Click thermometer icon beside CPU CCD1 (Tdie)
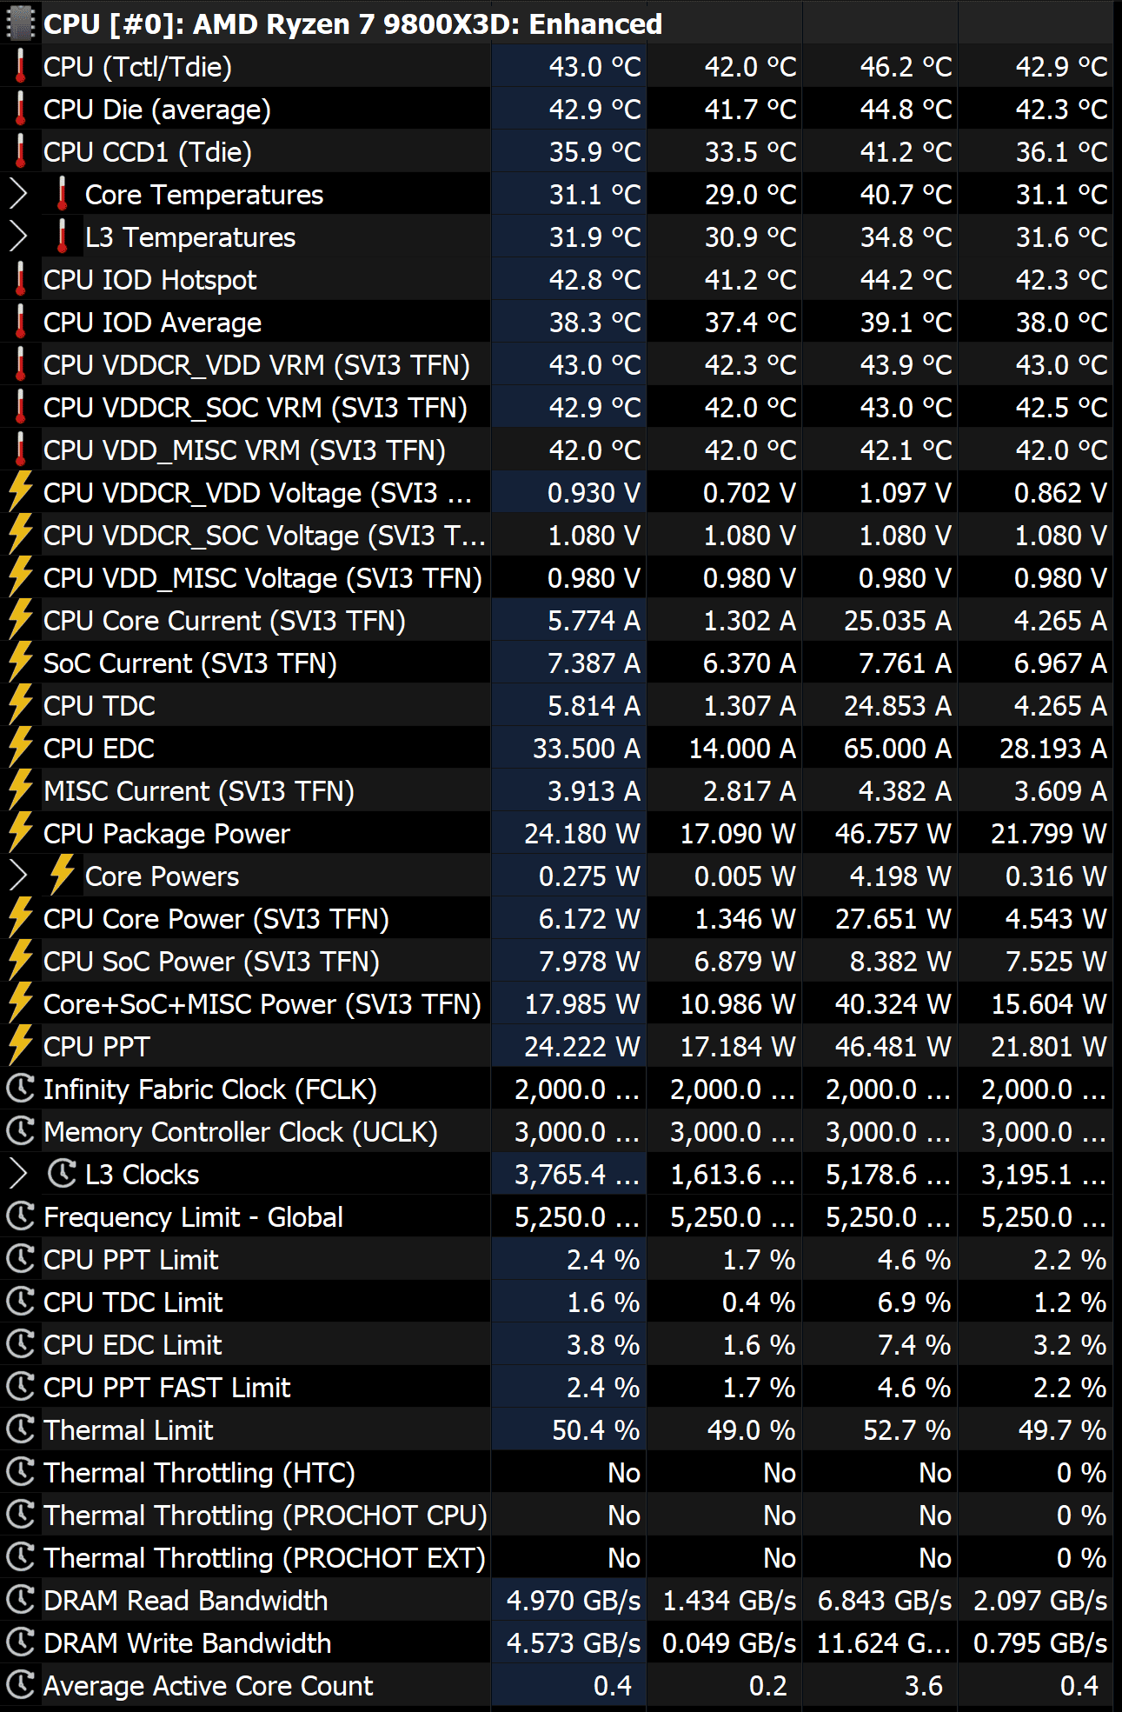Image resolution: width=1122 pixels, height=1712 pixels. point(21,152)
